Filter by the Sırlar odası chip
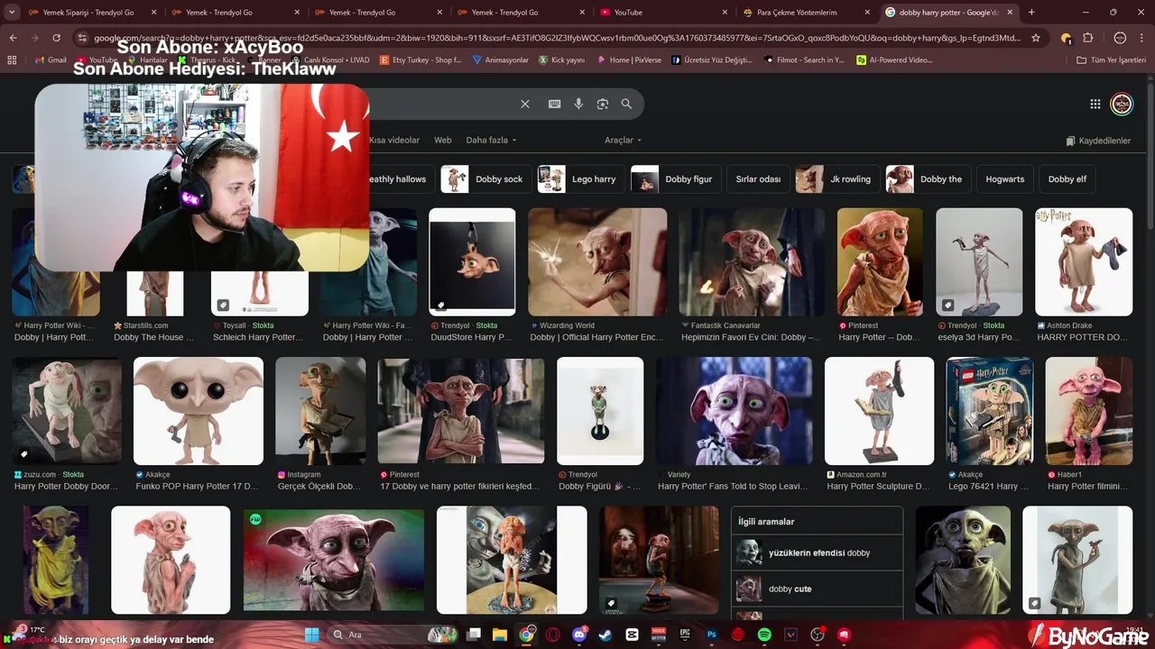This screenshot has width=1155, height=649. (x=758, y=179)
